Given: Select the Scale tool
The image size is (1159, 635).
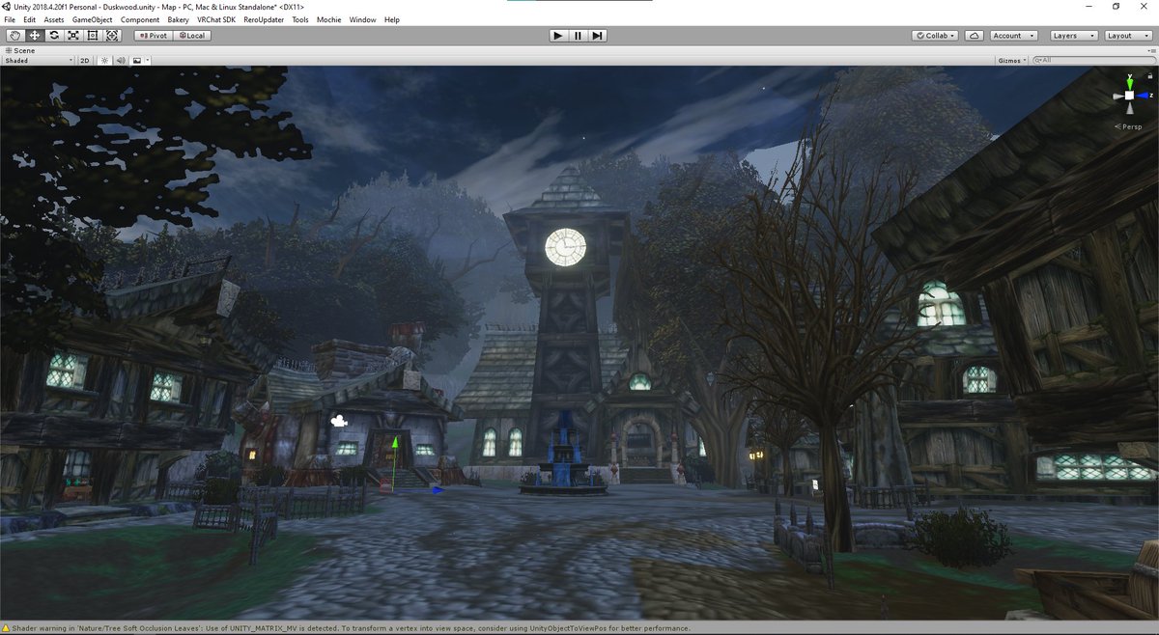Looking at the screenshot, I should pos(73,35).
